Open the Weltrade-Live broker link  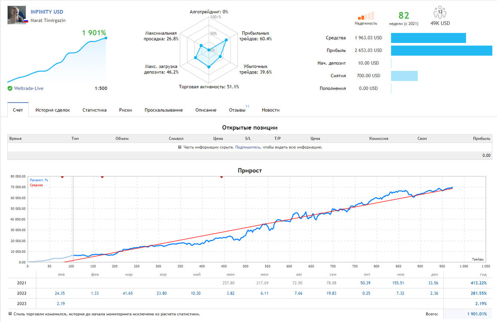(x=28, y=88)
